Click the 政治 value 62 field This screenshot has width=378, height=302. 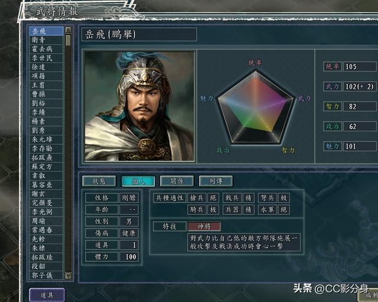point(360,126)
